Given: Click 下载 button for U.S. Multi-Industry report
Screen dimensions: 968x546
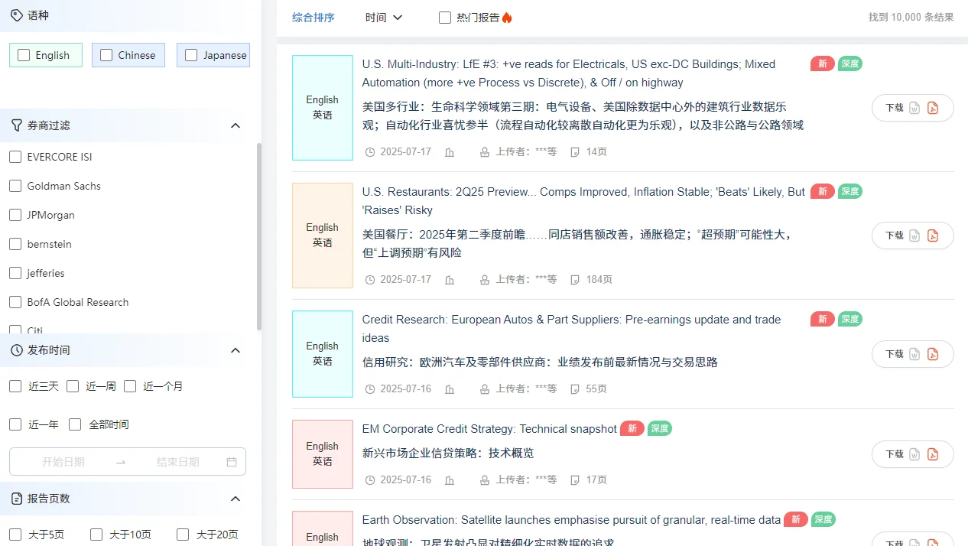Looking at the screenshot, I should 913,108.
